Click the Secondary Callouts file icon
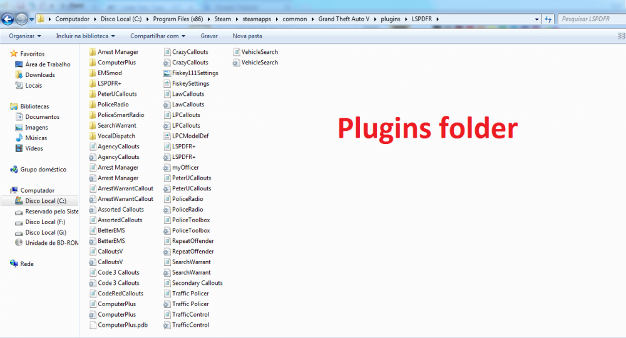Viewport: 626px width, 338px height. point(167,283)
